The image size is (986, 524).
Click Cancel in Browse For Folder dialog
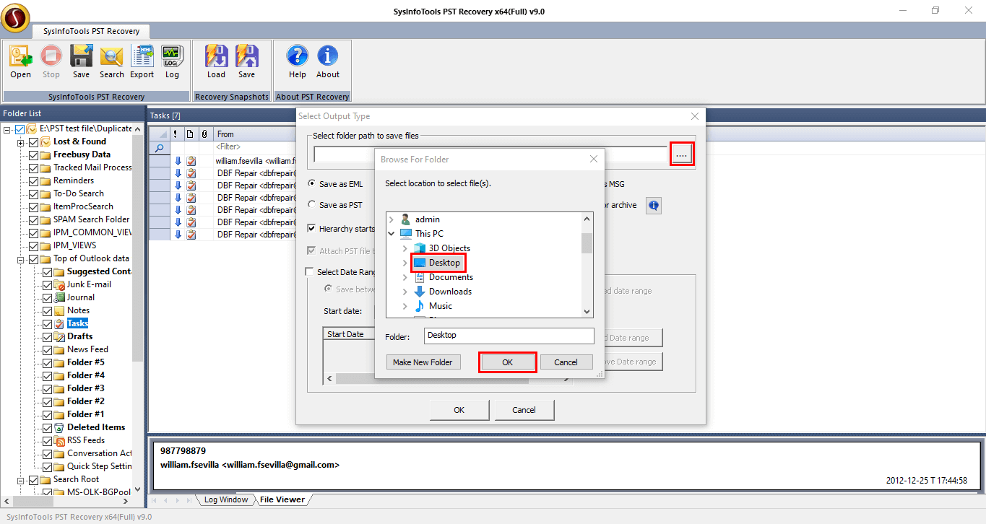(566, 362)
